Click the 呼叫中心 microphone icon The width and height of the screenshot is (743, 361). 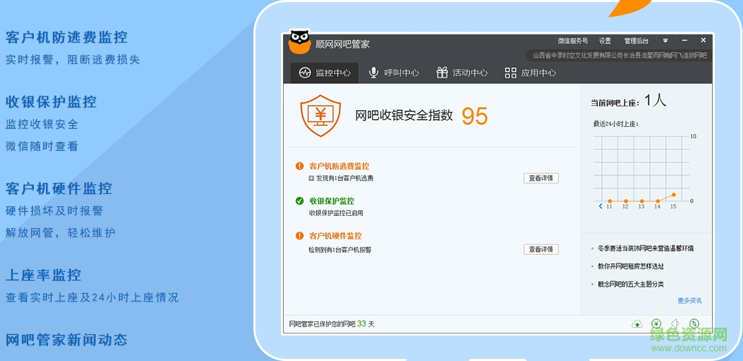pos(374,73)
